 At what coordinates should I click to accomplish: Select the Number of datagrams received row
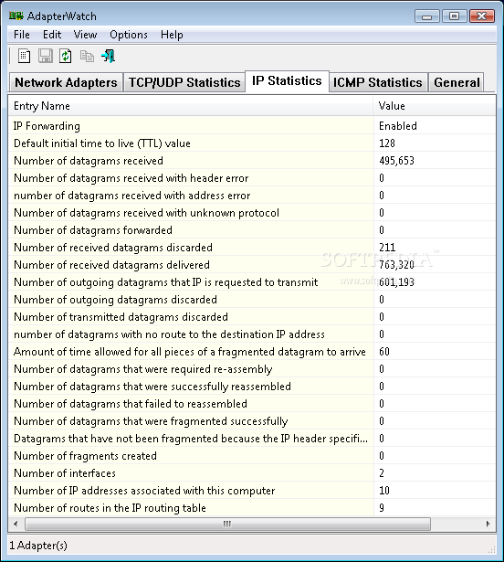point(252,161)
